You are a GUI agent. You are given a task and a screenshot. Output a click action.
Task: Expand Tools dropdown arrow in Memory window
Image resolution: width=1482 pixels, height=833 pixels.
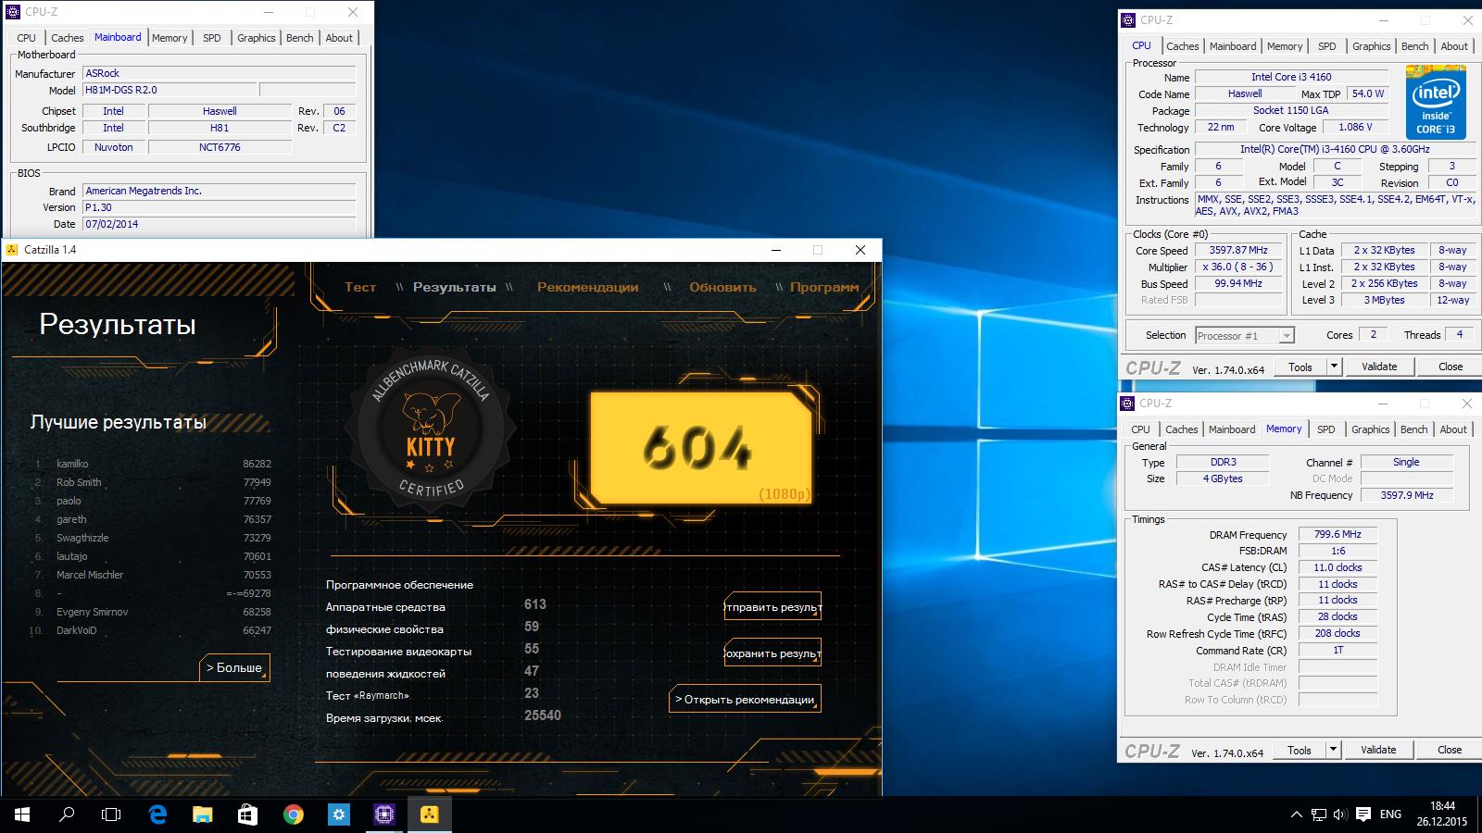tap(1333, 750)
